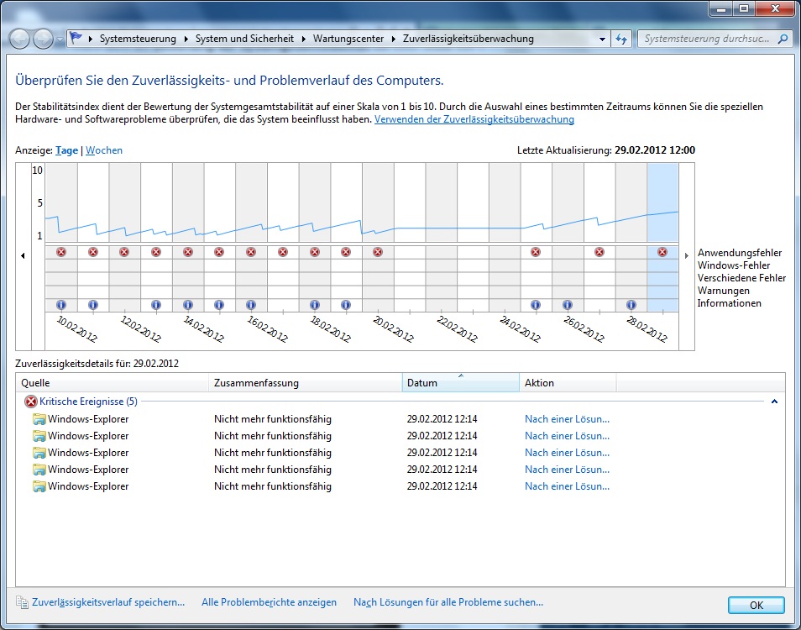801x630 pixels.
Task: Click the red Kritische Ereignisse error icon
Action: [31, 402]
